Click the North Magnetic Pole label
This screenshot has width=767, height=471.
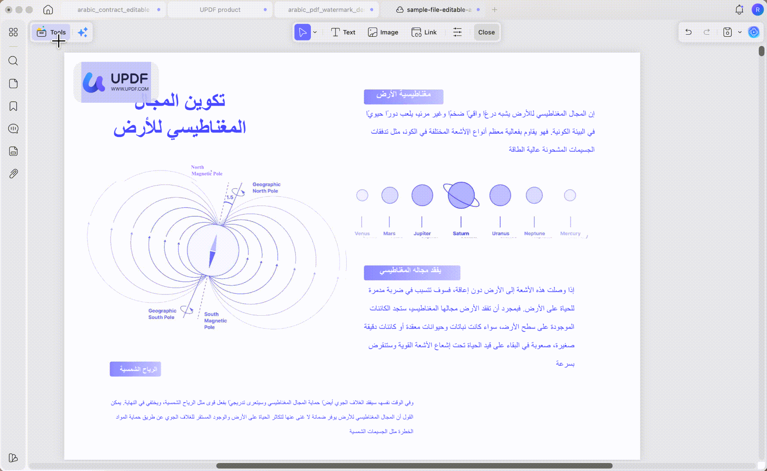207,170
